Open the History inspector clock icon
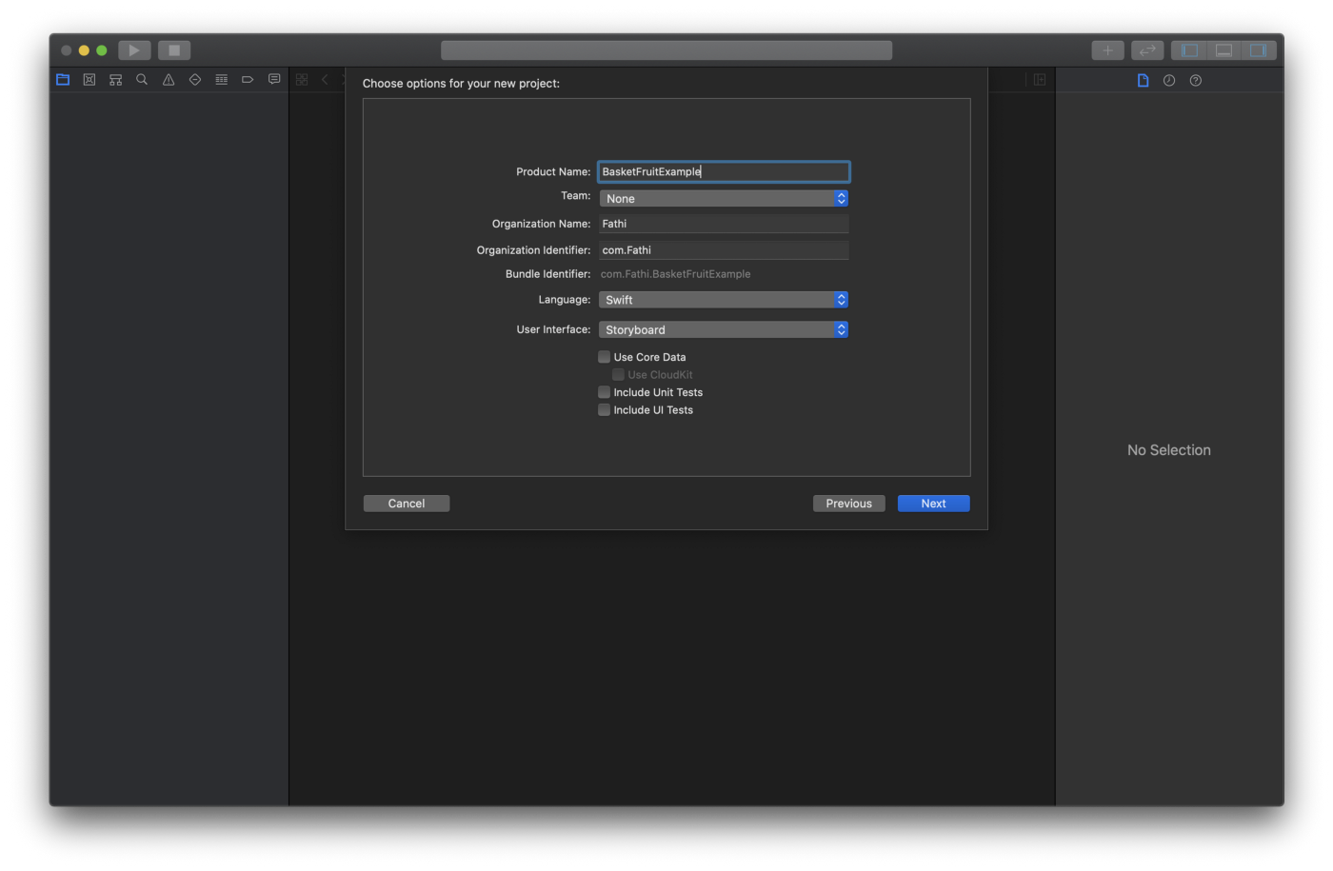Image resolution: width=1333 pixels, height=871 pixels. point(1168,80)
